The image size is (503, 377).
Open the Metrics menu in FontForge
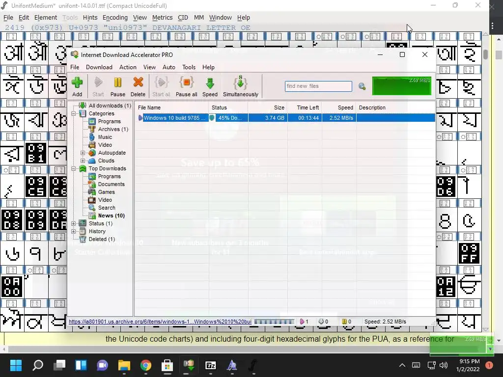click(x=162, y=18)
